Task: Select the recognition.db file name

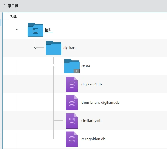Action: click(93, 139)
